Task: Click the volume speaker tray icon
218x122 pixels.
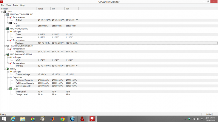Action: 198,119
